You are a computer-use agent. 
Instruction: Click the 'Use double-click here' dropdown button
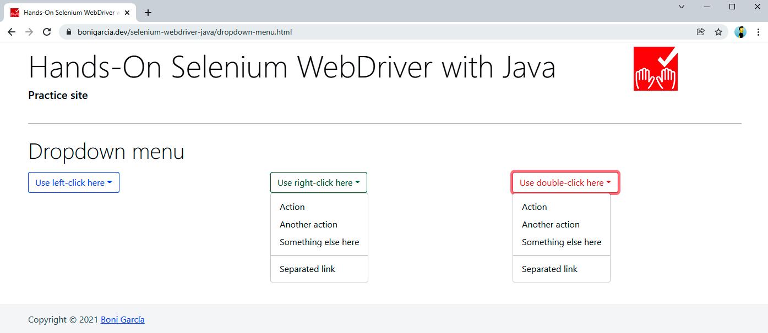click(565, 182)
